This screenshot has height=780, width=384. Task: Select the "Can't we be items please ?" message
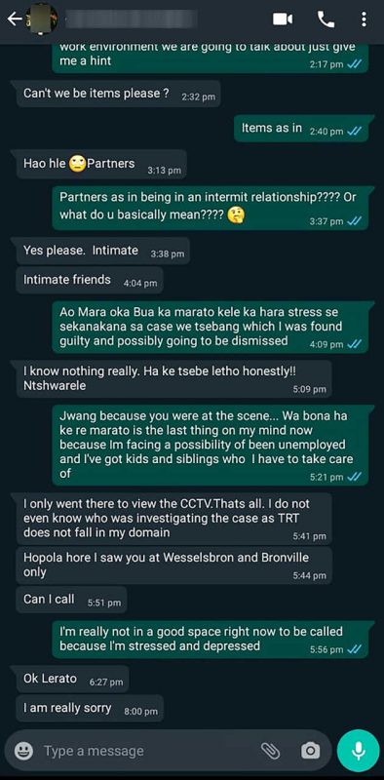[118, 94]
